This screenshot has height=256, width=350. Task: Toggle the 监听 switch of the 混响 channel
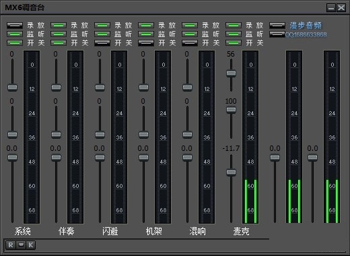pos(190,34)
